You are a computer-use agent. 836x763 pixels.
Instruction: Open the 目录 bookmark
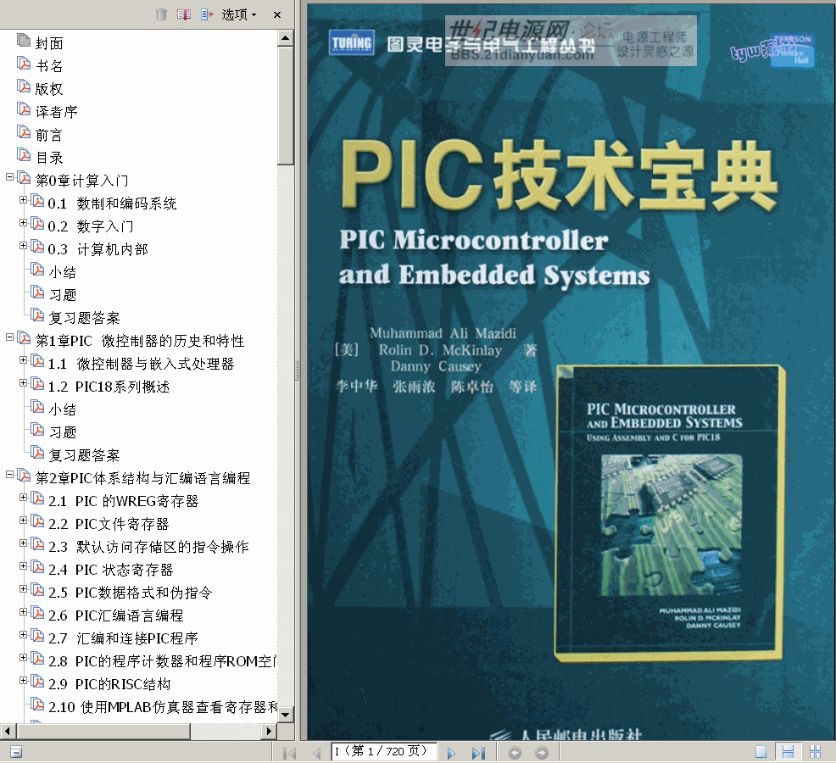coord(49,158)
